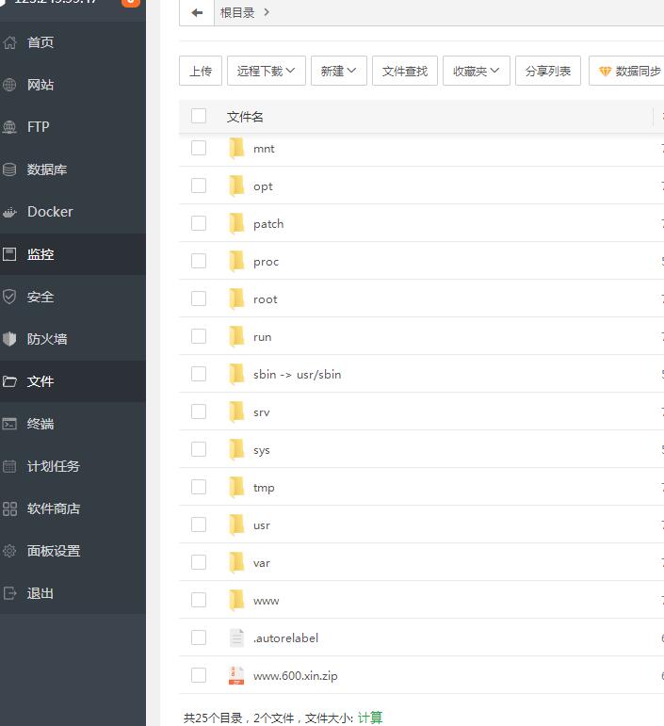Screen dimensions: 664x726
Task: Expand the 远程下载 dropdown
Action: pyautogui.click(x=266, y=71)
